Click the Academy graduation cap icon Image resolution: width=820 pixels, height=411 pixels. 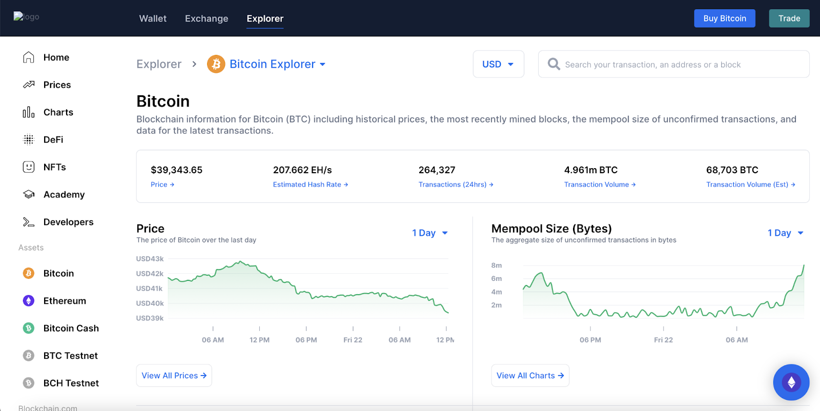(x=29, y=195)
